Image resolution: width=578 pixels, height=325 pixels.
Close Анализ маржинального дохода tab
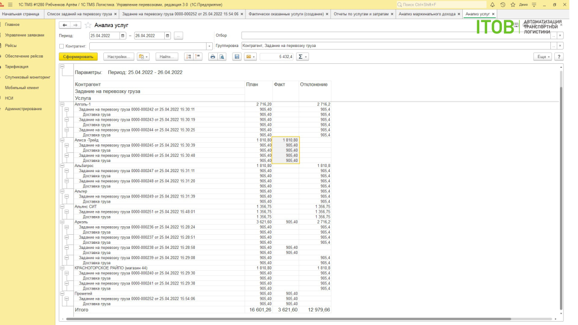[x=459, y=14]
